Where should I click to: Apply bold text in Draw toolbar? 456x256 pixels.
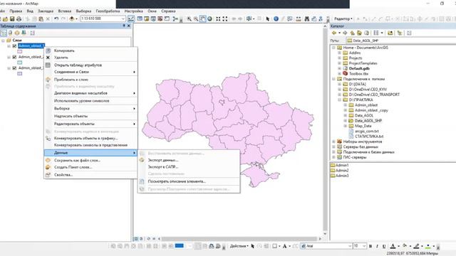click(370, 246)
